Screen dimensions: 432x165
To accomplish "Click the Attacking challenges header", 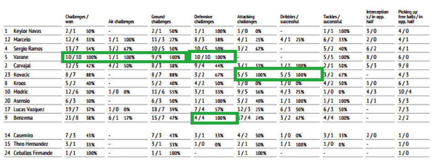I will [x=247, y=19].
